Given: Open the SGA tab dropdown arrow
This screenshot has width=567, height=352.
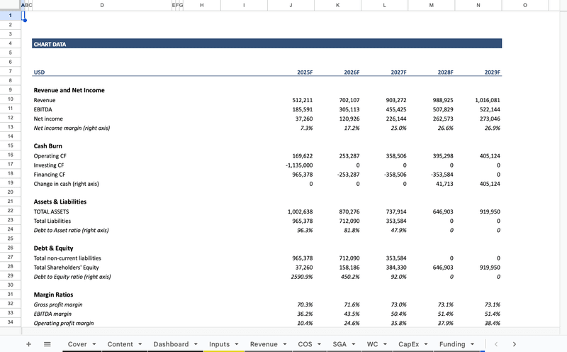Looking at the screenshot, I should tap(352, 344).
